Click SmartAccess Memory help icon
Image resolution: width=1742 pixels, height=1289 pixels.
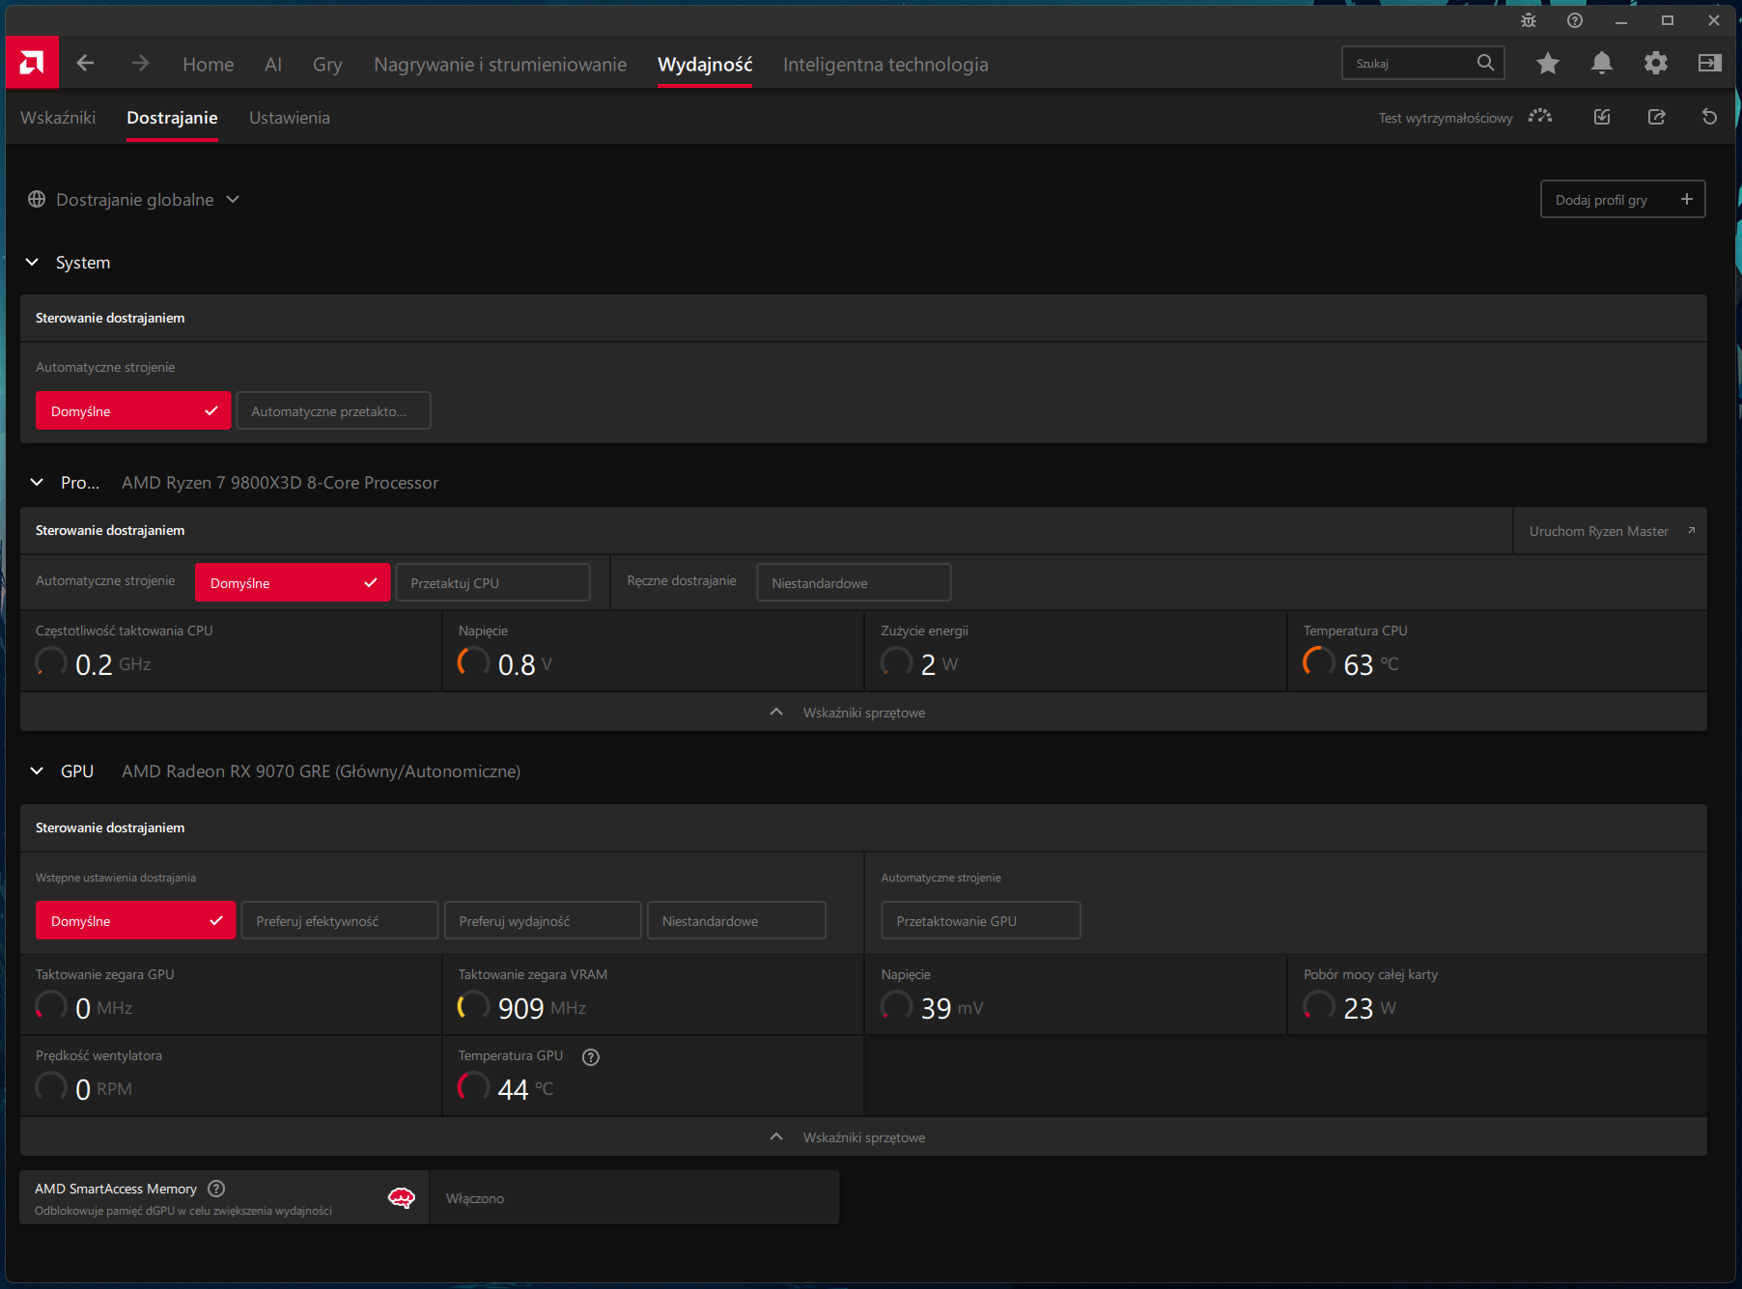(216, 1189)
